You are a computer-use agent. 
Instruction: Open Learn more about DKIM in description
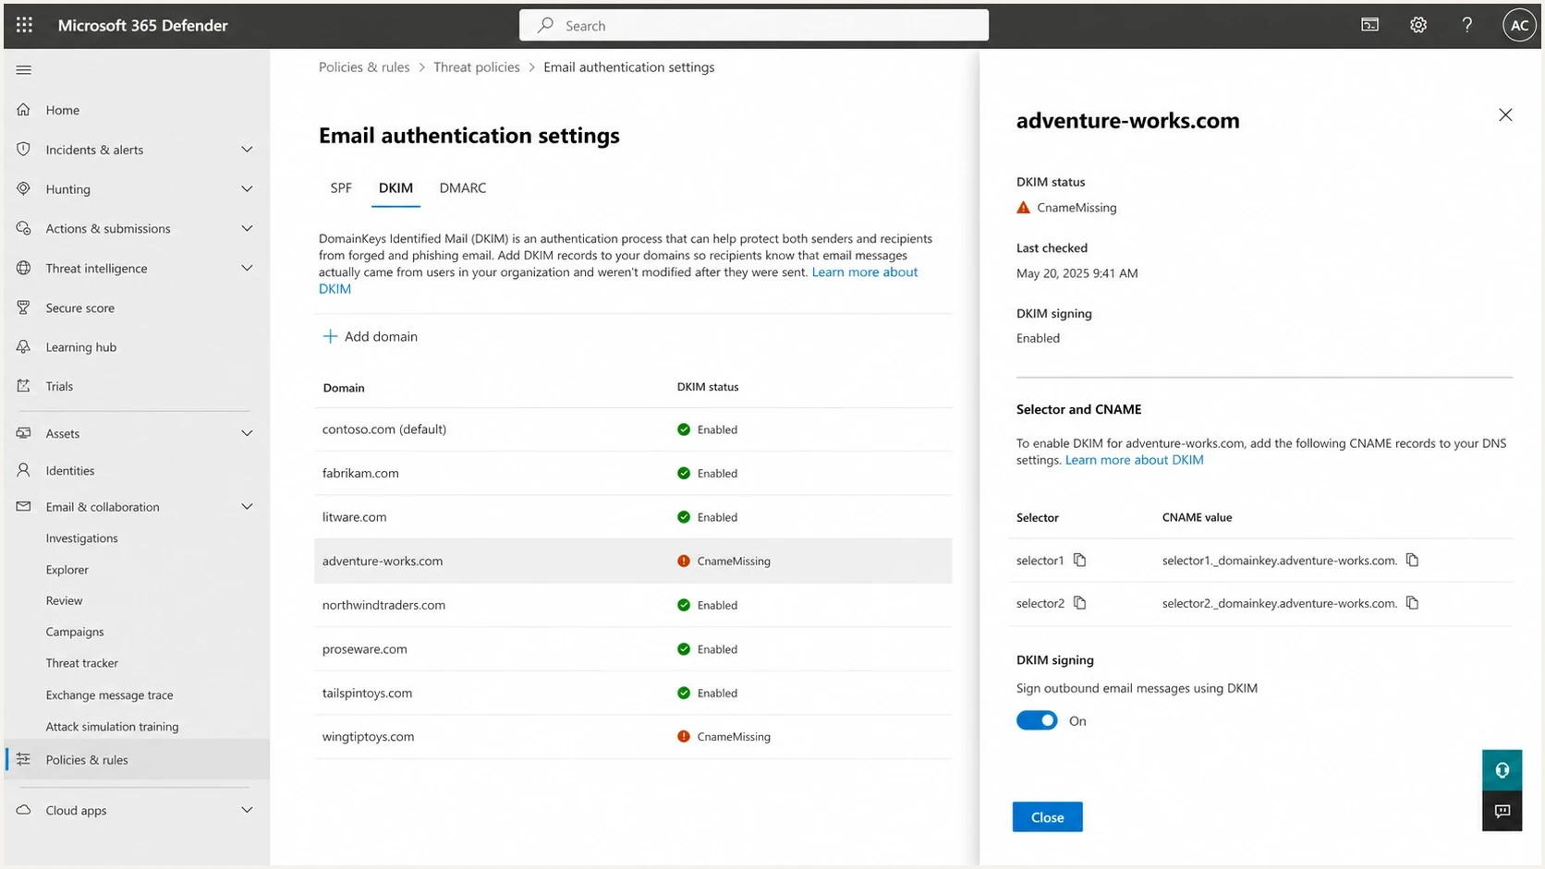click(618, 280)
